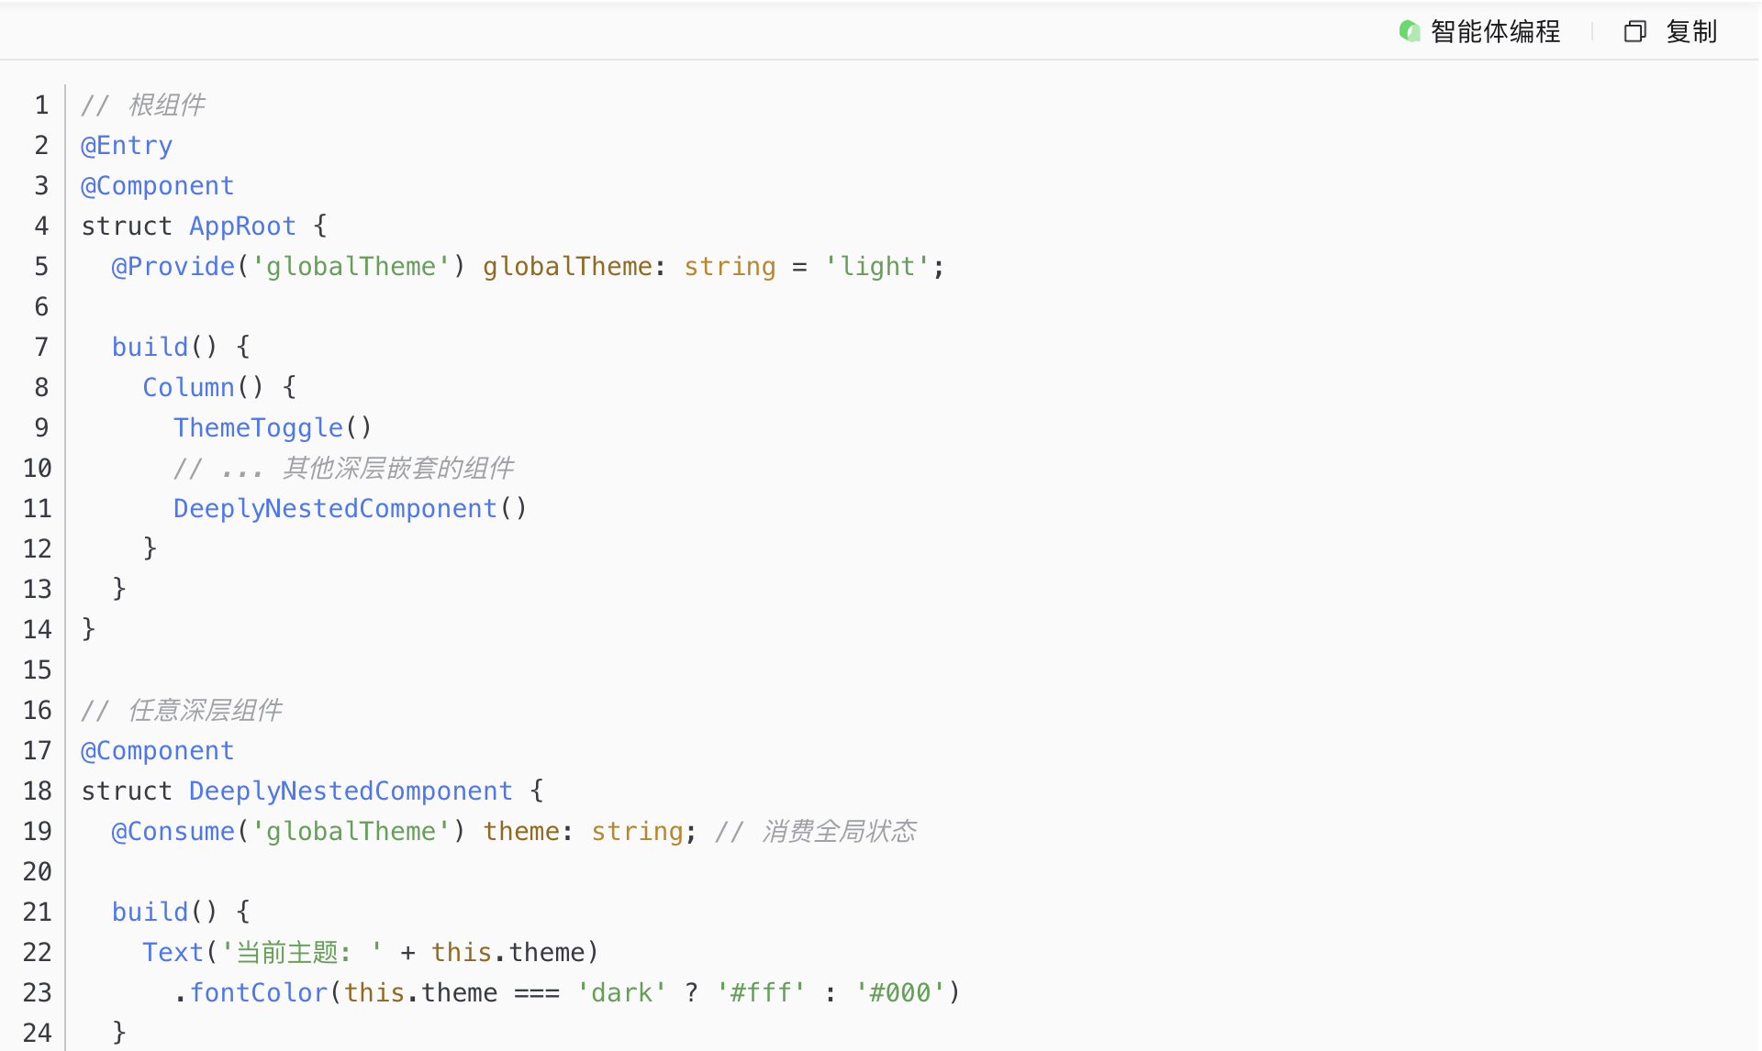
Task: Click the green agent programming icon
Action: click(x=1410, y=32)
